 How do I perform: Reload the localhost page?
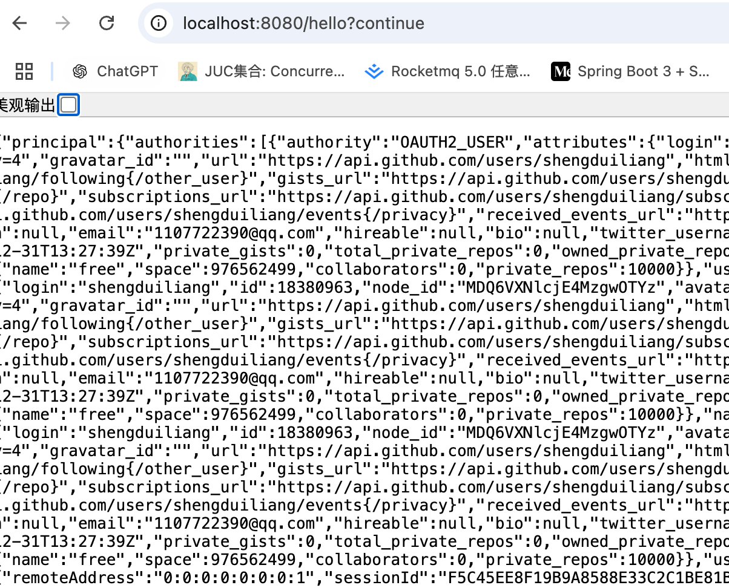coord(107,24)
